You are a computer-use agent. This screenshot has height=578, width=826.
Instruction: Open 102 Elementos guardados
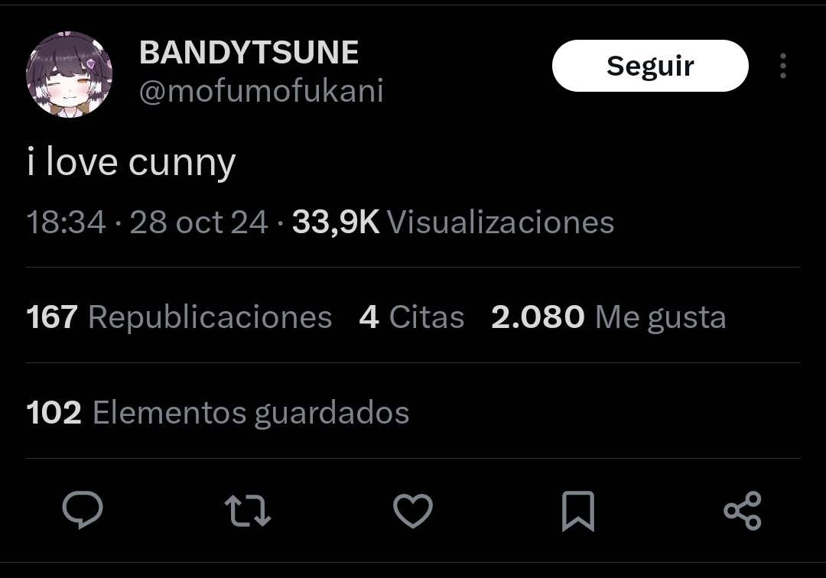click(217, 412)
